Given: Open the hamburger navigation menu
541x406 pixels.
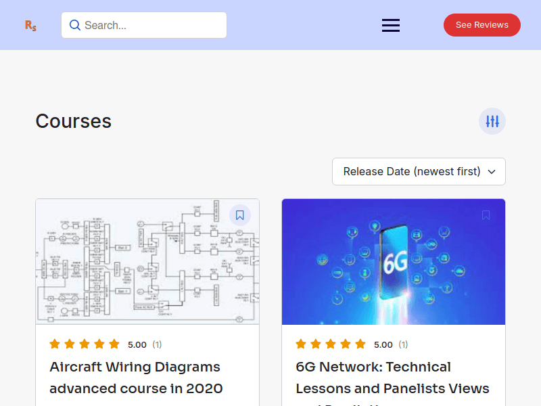Looking at the screenshot, I should 390,25.
